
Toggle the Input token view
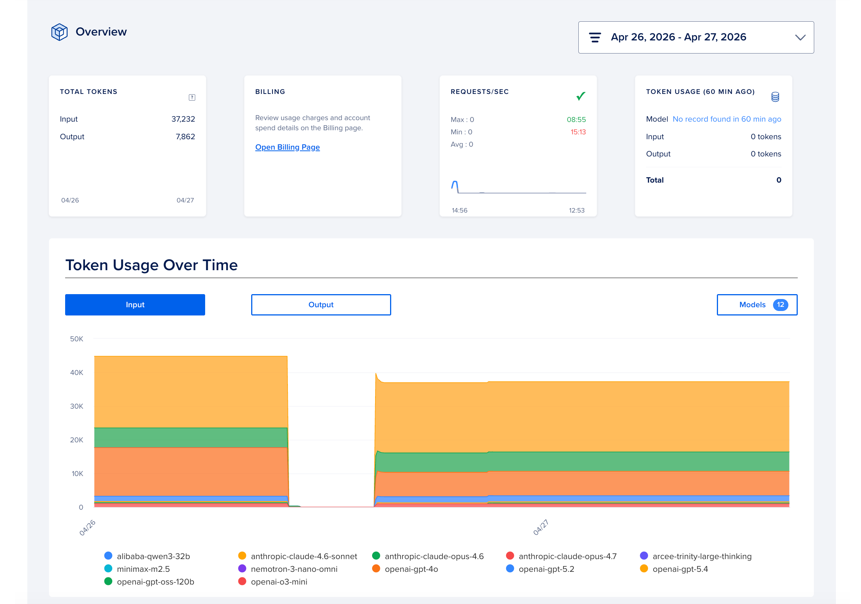(x=135, y=305)
